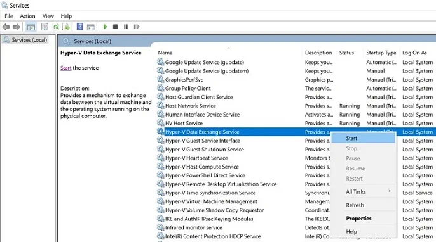Open the File menu
436x242 pixels.
pyautogui.click(x=9, y=16)
